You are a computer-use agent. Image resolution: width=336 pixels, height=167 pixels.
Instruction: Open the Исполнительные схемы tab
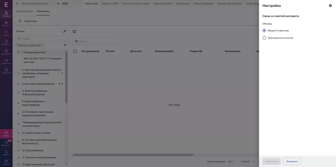[136, 4]
